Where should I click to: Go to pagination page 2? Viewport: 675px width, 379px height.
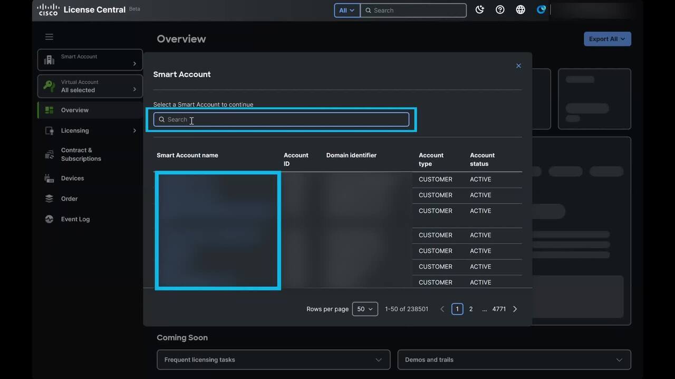coord(471,309)
